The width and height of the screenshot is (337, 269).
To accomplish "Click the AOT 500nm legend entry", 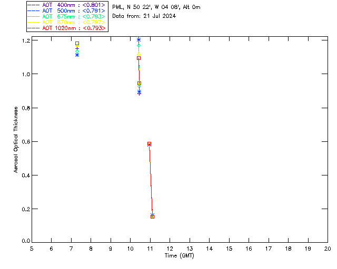I will pyautogui.click(x=66, y=11).
